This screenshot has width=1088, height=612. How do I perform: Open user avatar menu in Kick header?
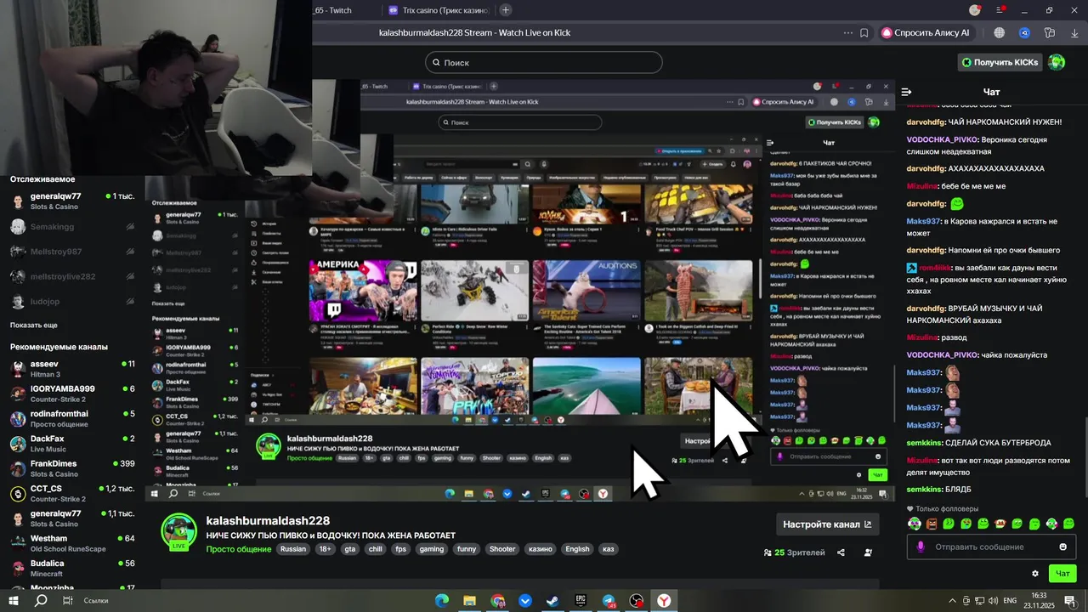point(1057,62)
